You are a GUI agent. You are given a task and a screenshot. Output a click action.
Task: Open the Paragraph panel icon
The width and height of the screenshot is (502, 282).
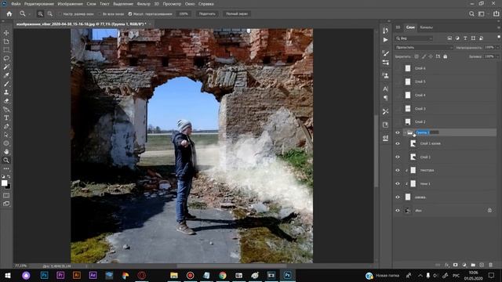[x=385, y=98]
